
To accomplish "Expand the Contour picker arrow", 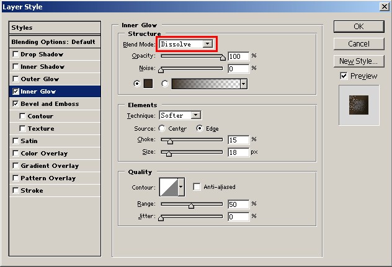I will [181, 186].
